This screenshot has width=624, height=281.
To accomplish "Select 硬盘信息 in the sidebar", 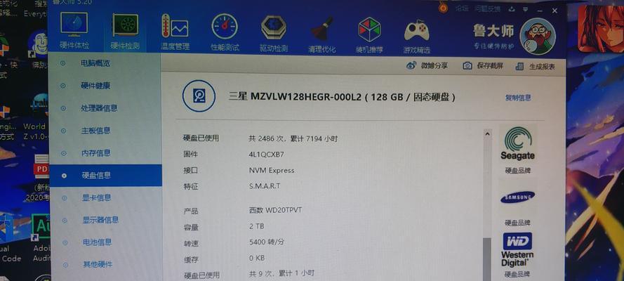I will coord(105,175).
